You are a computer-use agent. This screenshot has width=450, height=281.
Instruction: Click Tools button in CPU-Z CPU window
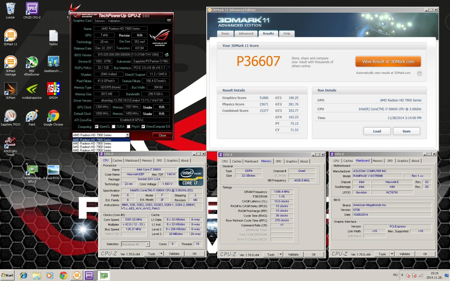(152, 254)
